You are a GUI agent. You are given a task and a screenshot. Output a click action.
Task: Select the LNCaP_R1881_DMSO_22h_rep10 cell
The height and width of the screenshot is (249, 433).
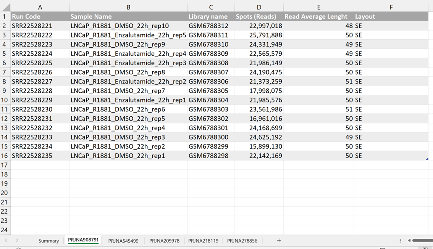[x=128, y=26]
